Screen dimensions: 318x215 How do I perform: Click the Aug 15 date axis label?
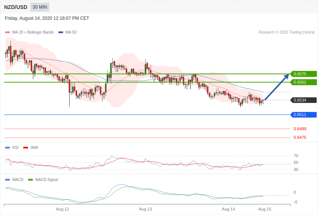tap(265, 209)
